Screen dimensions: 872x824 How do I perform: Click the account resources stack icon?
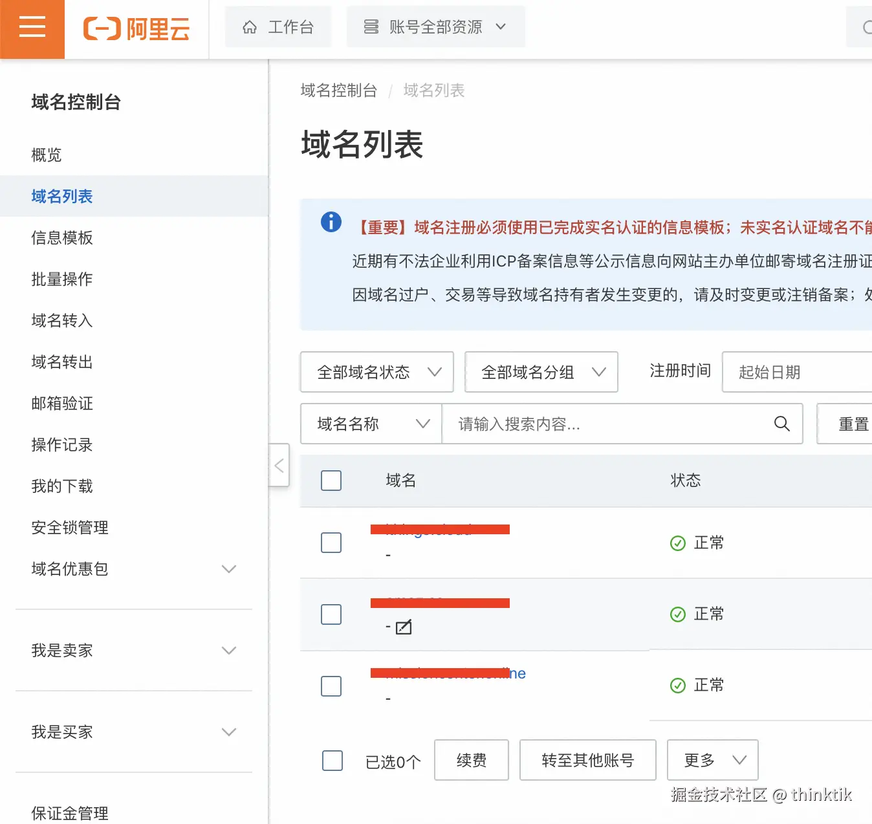pos(371,27)
